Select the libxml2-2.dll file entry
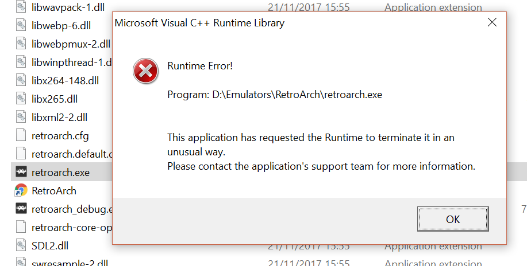The image size is (527, 266). tap(60, 118)
